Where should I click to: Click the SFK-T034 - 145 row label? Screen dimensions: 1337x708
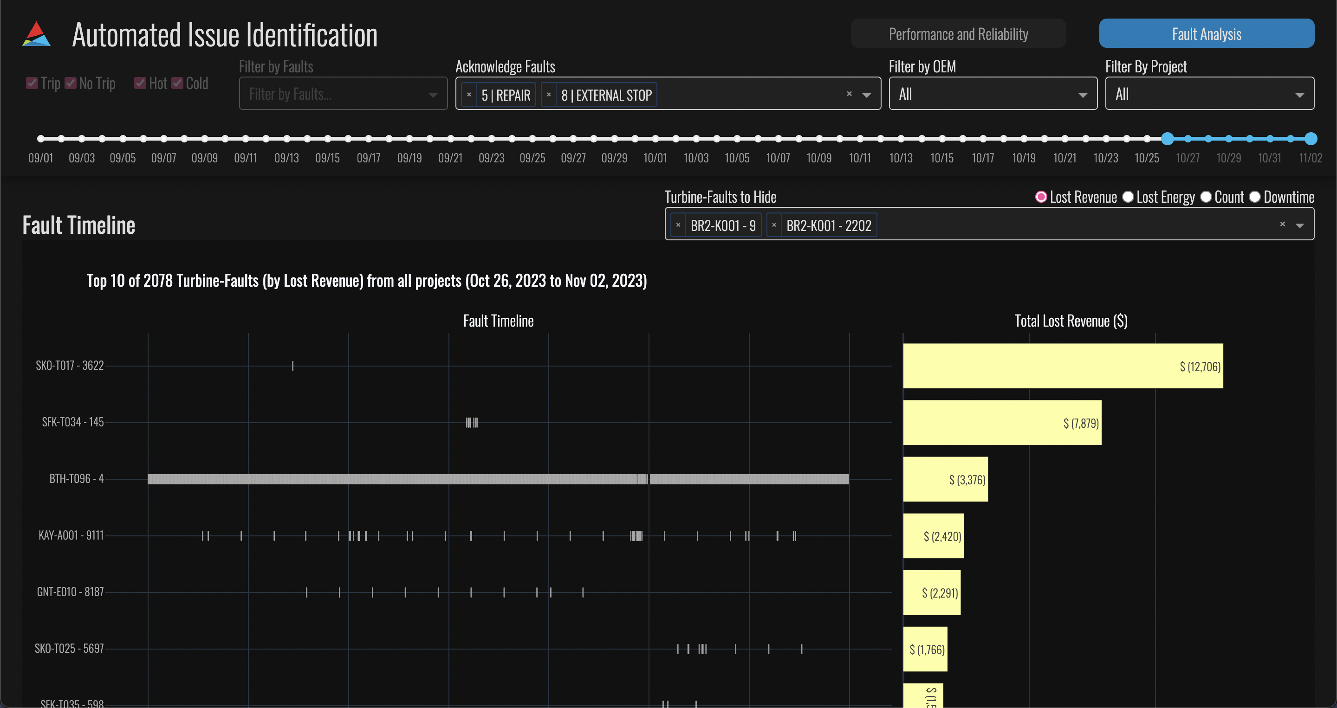[73, 422]
